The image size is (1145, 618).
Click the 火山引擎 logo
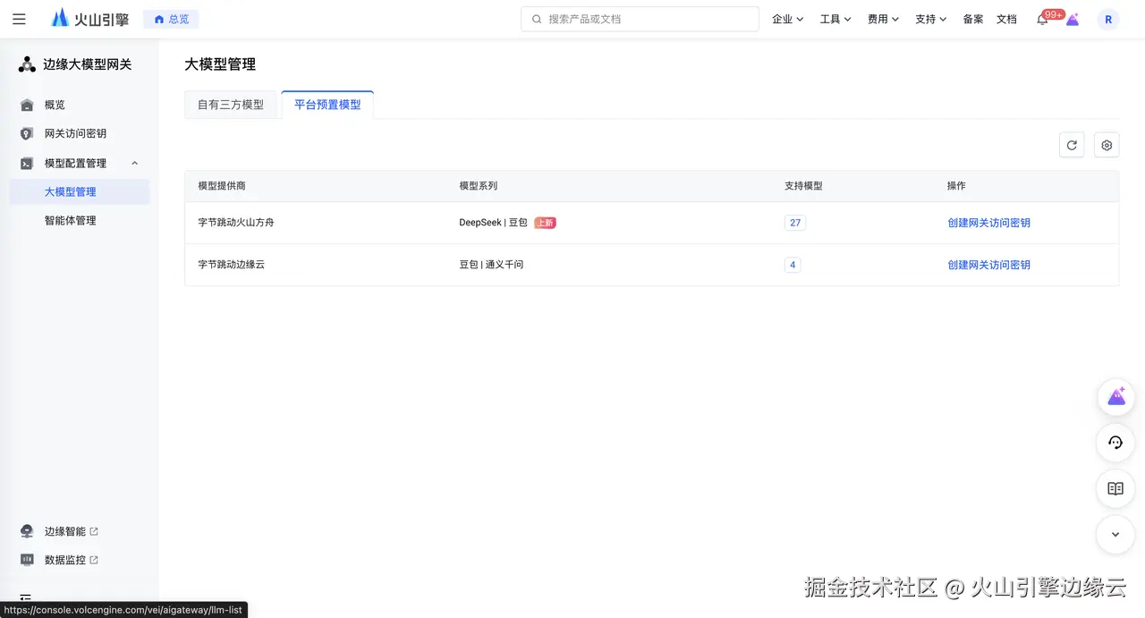(89, 19)
